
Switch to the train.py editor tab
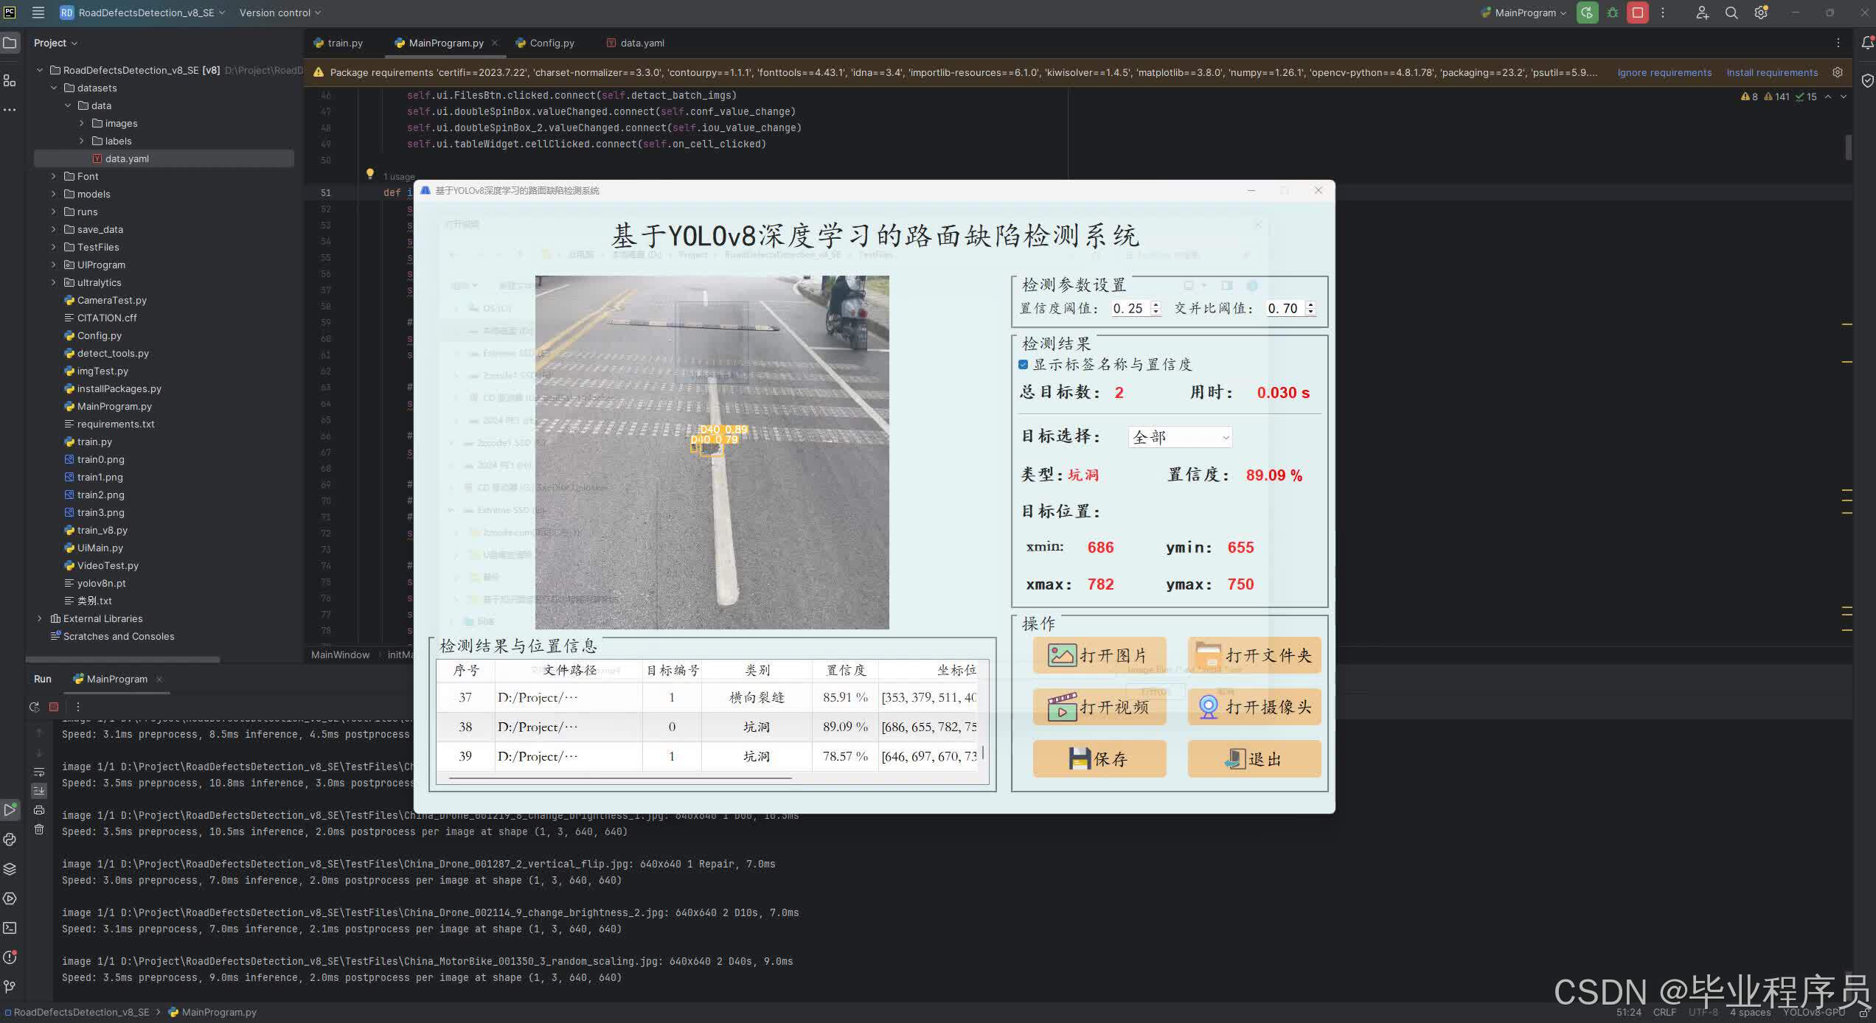point(338,43)
